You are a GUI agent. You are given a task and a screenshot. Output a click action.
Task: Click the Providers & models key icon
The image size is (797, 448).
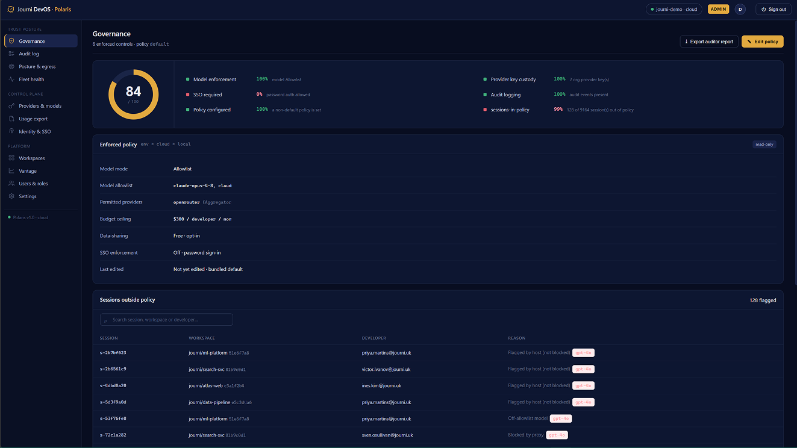click(x=11, y=105)
